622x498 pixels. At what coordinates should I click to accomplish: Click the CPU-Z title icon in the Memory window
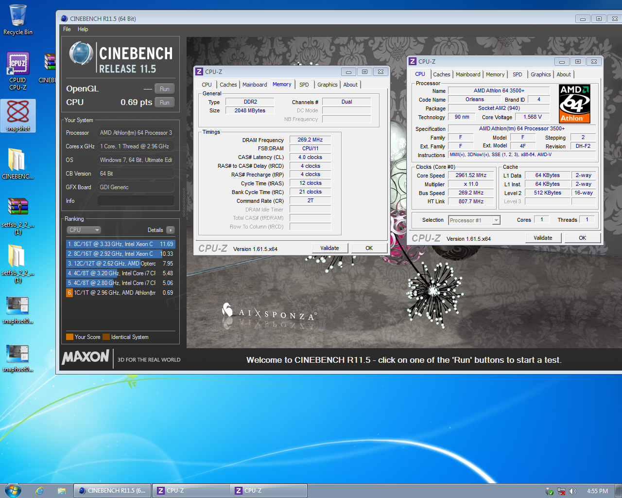pos(199,71)
